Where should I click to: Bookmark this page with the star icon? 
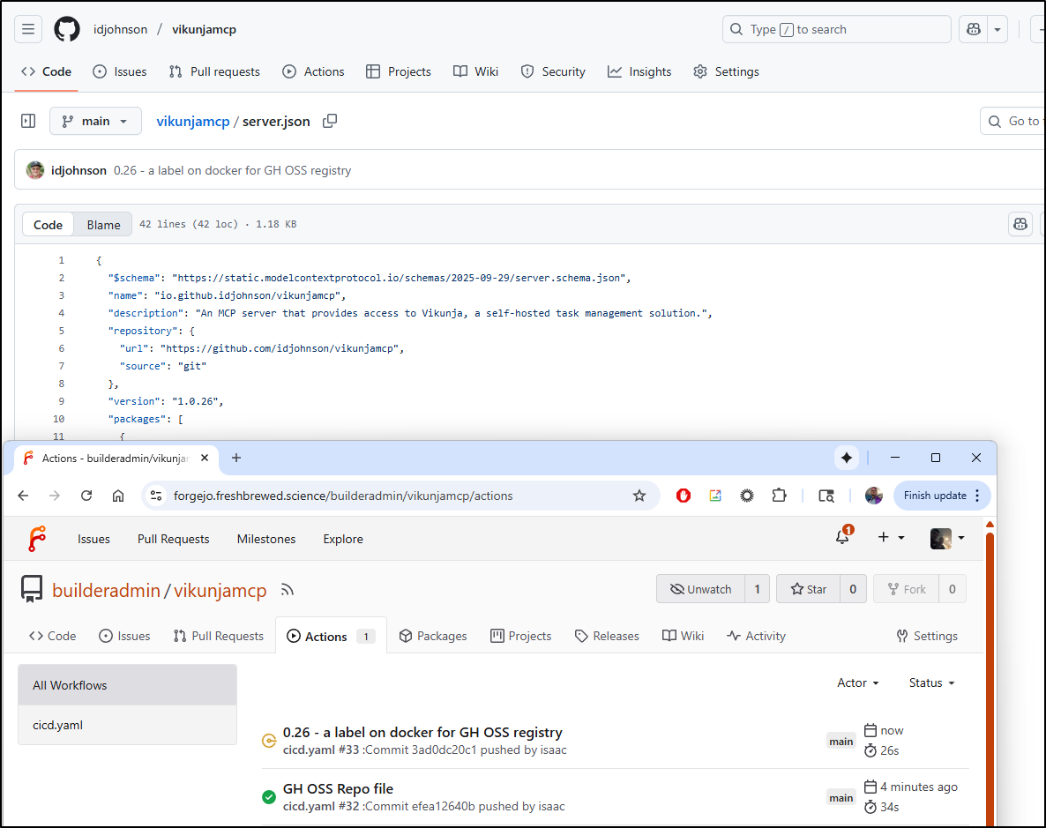click(x=639, y=496)
